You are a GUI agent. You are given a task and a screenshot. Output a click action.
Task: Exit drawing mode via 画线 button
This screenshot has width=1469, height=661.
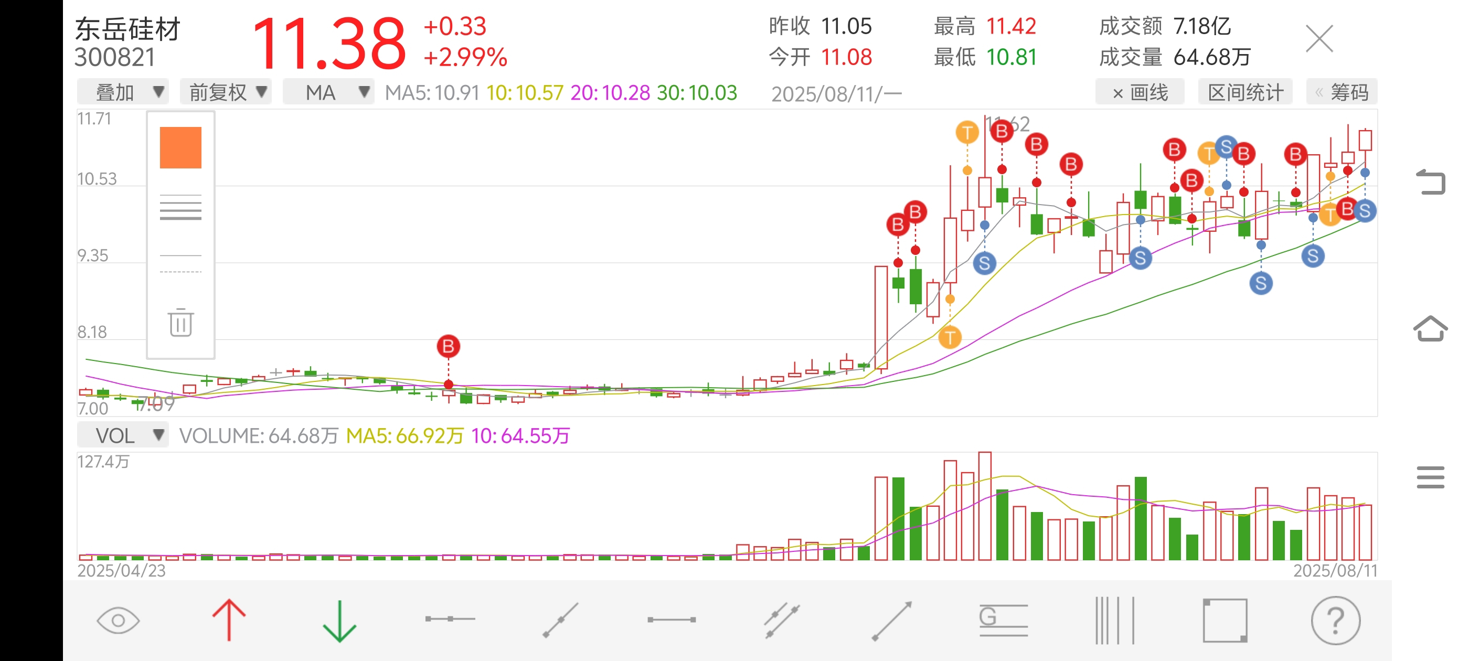1140,92
